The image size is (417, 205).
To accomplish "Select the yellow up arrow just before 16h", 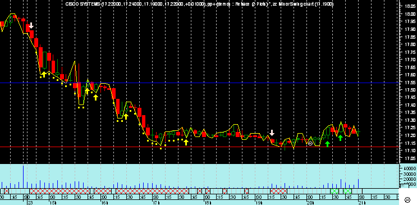I will (x=95, y=97).
